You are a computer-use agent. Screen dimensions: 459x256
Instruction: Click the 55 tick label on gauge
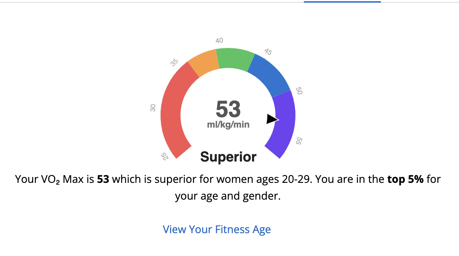click(x=299, y=141)
